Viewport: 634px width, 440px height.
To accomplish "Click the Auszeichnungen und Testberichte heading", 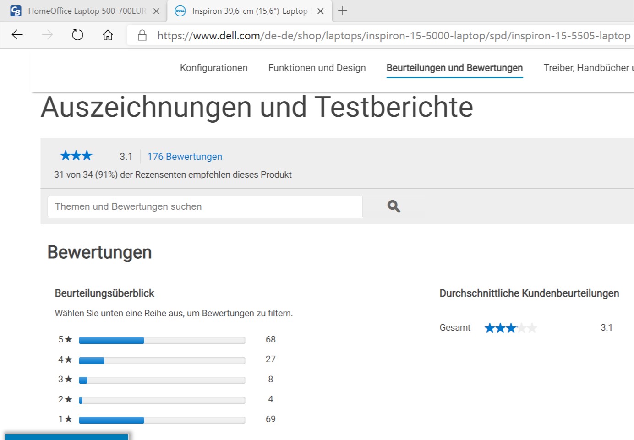I will (x=257, y=107).
